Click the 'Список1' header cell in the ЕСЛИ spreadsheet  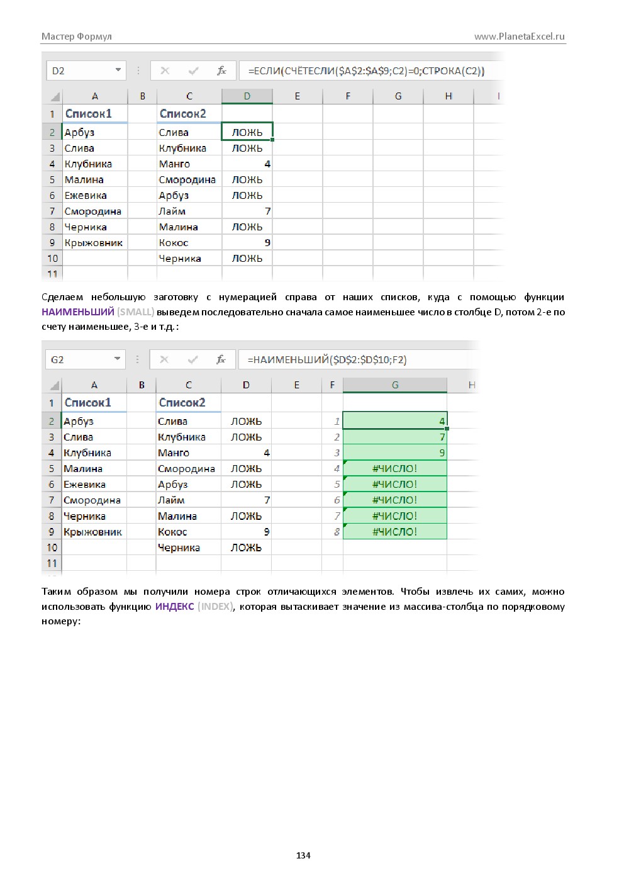pyautogui.click(x=95, y=114)
